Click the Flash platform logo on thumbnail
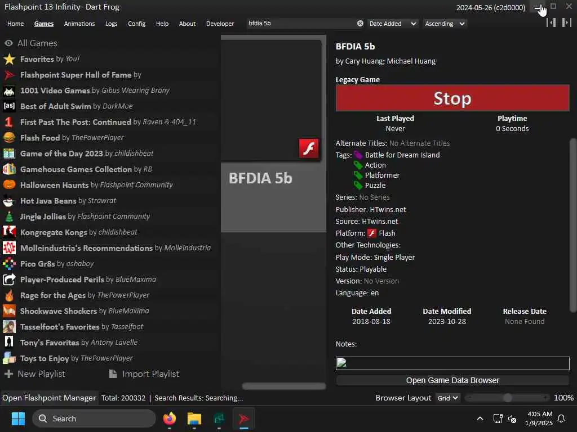Image resolution: width=577 pixels, height=432 pixels. click(309, 148)
